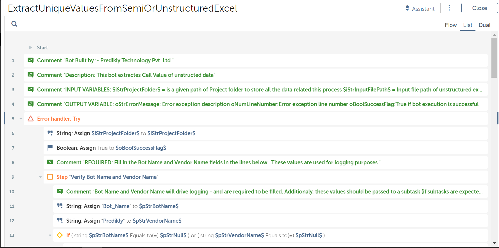Open the Assistant panel

tap(420, 9)
